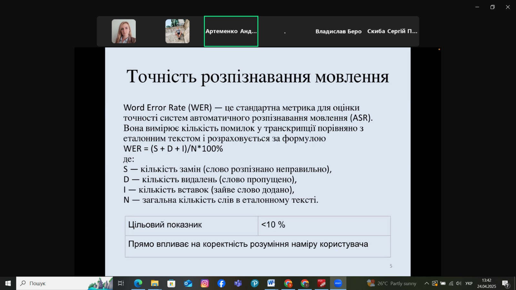Show hidden system tray icons
Viewport: 516px width, 290px height.
coord(427,283)
